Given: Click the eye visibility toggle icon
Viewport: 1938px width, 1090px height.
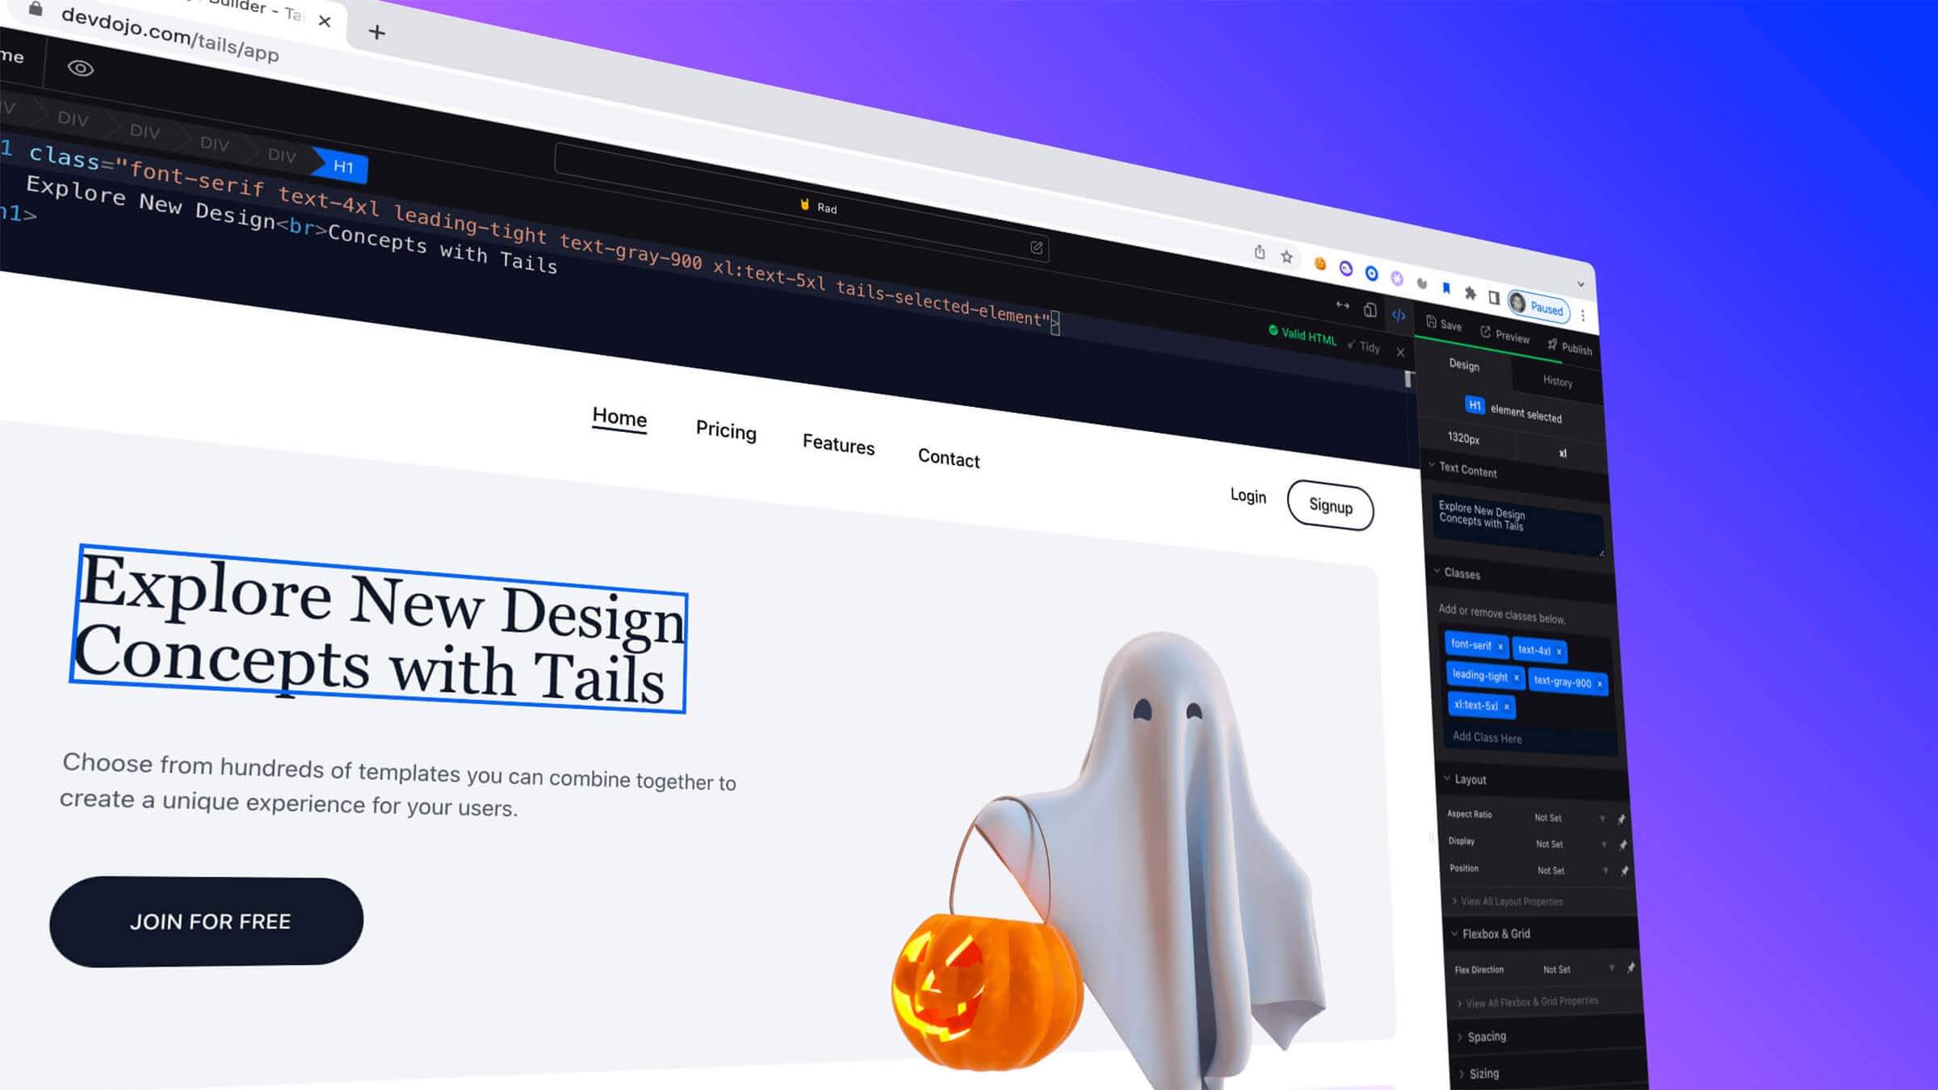Looking at the screenshot, I should coord(80,69).
